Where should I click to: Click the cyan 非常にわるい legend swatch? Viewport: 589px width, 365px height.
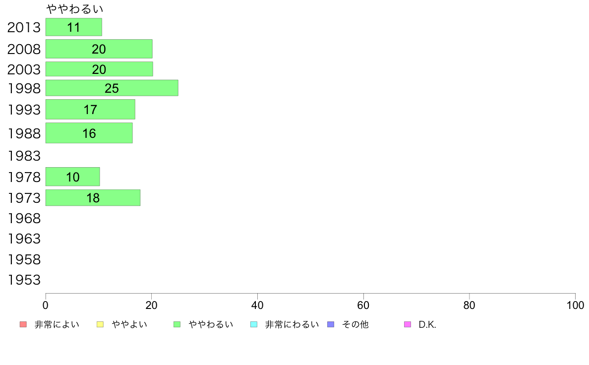[254, 324]
